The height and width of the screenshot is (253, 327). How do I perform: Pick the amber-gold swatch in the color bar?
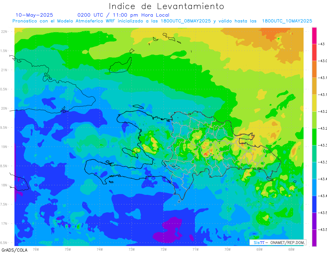click(x=314, y=86)
